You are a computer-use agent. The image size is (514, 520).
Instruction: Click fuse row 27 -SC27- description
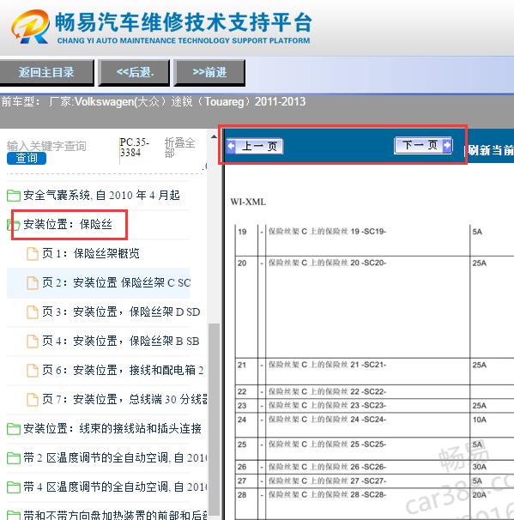327,481
